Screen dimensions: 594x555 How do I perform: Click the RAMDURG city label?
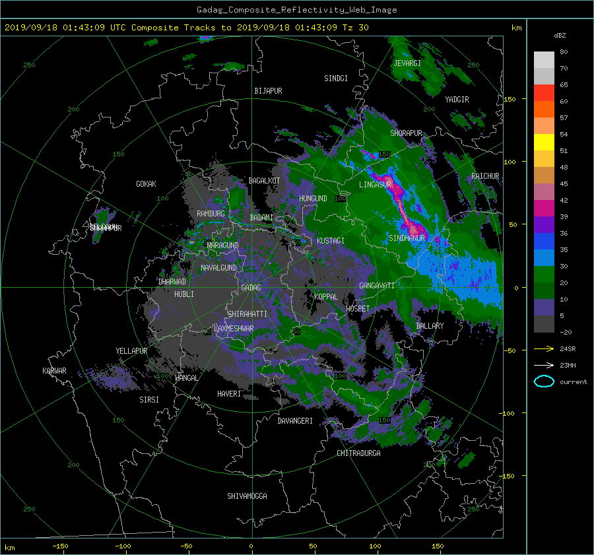211,214
